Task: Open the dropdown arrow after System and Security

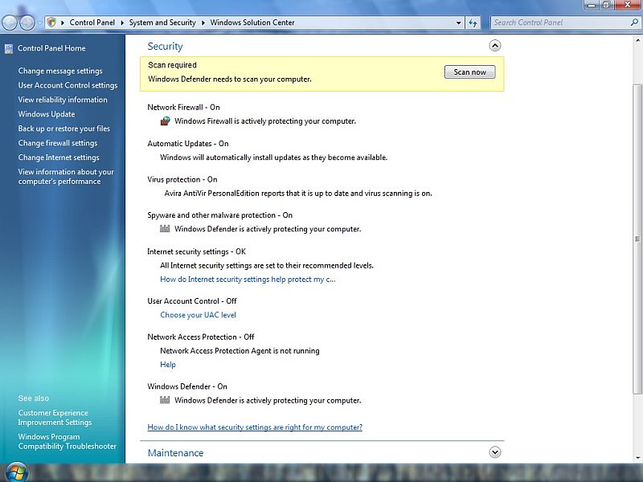Action: pyautogui.click(x=203, y=22)
